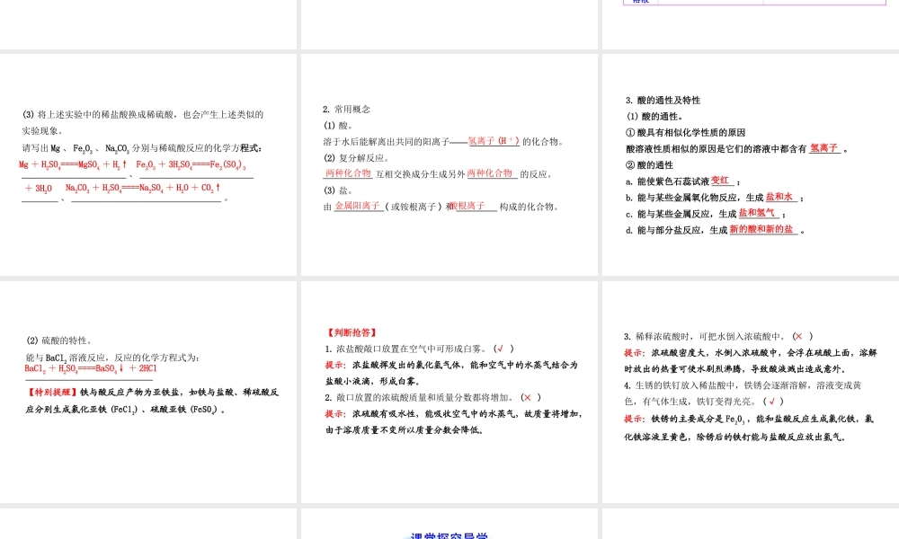Click the "(1) 酸。" line
This screenshot has height=539, width=899.
pyautogui.click(x=338, y=126)
